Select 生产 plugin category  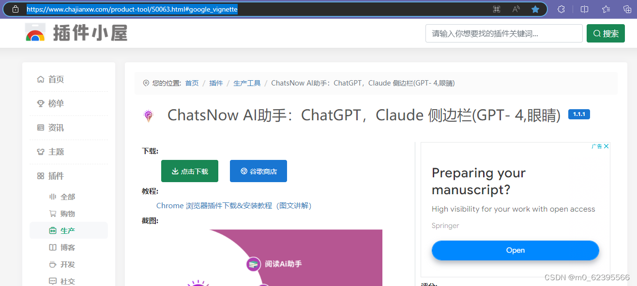pos(69,230)
